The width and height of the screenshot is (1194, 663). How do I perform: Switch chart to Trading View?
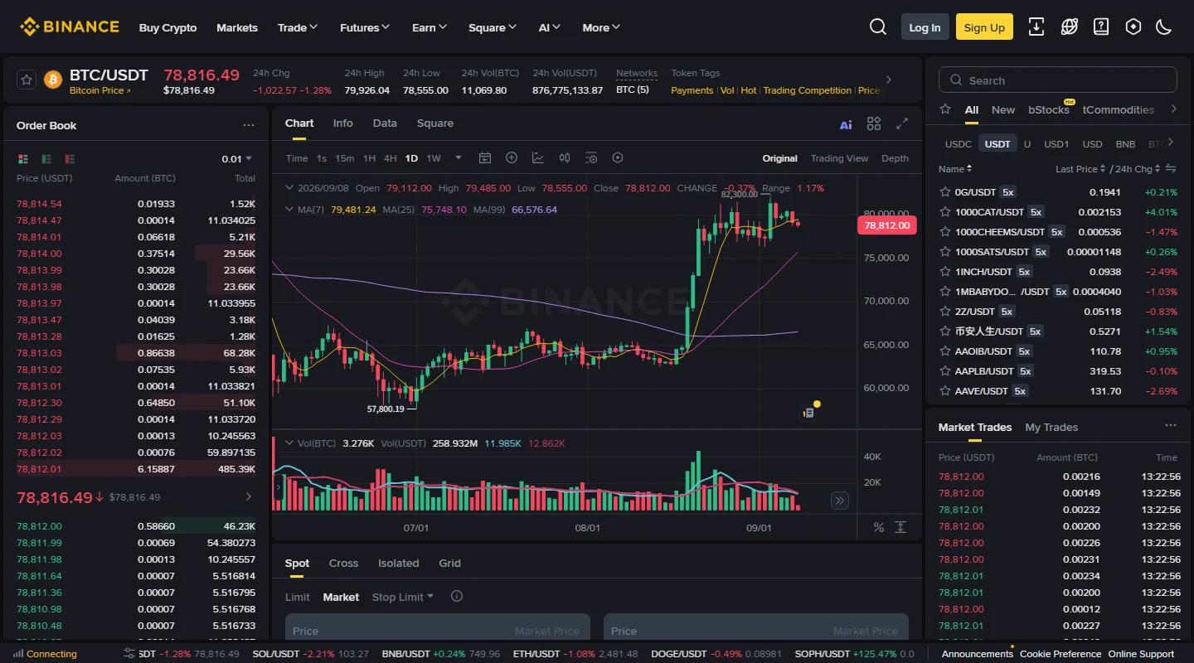click(x=839, y=158)
